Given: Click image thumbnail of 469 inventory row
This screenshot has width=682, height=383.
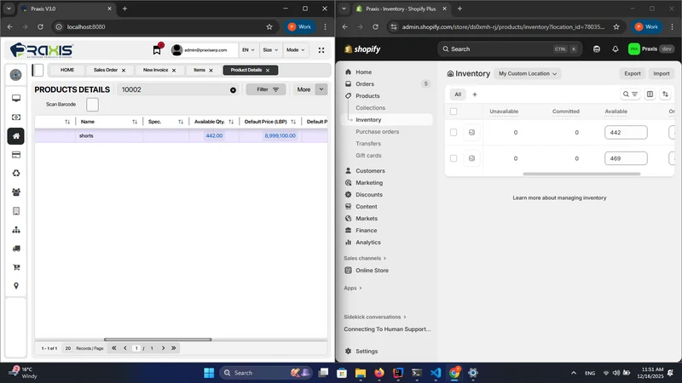Looking at the screenshot, I should click(471, 158).
